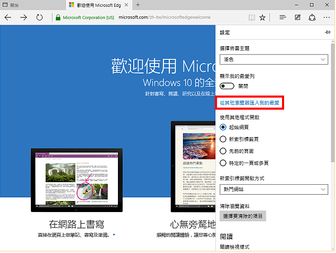Click the settings pane vertical scrollbar

(x=333, y=102)
